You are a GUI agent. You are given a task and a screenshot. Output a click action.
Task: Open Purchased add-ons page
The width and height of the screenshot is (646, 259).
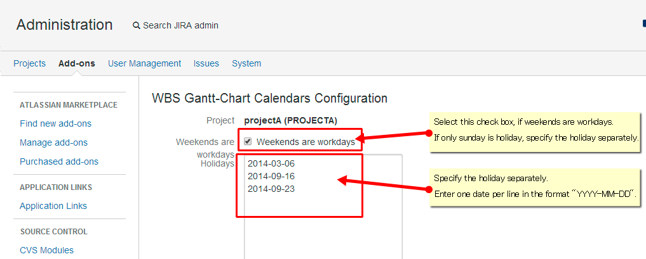pyautogui.click(x=59, y=161)
